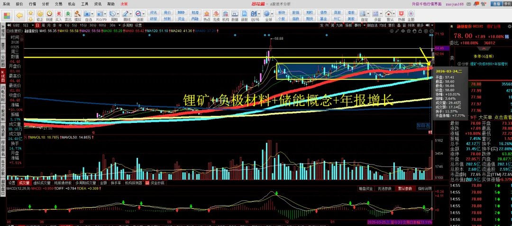This screenshot has height=226, width=512.
Task: Click the 买入 buy icon
Action: tap(58, 13)
